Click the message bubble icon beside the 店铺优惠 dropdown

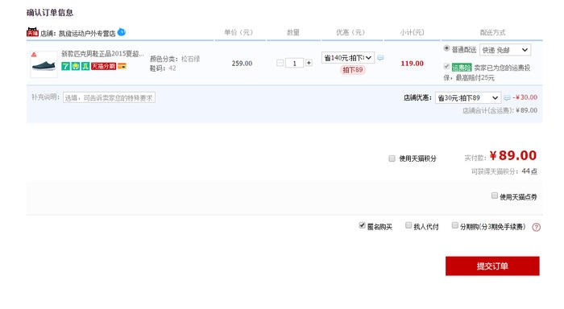[507, 97]
